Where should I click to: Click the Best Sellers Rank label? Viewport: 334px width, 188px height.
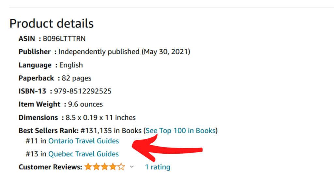point(49,131)
